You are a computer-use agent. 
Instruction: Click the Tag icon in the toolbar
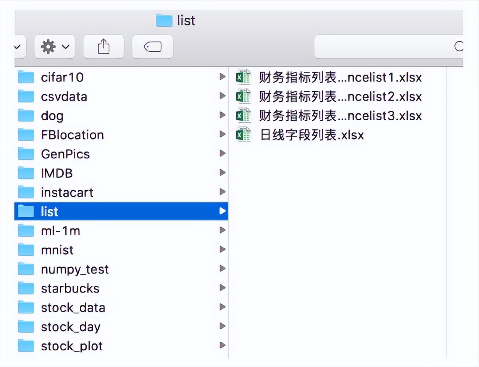point(152,46)
